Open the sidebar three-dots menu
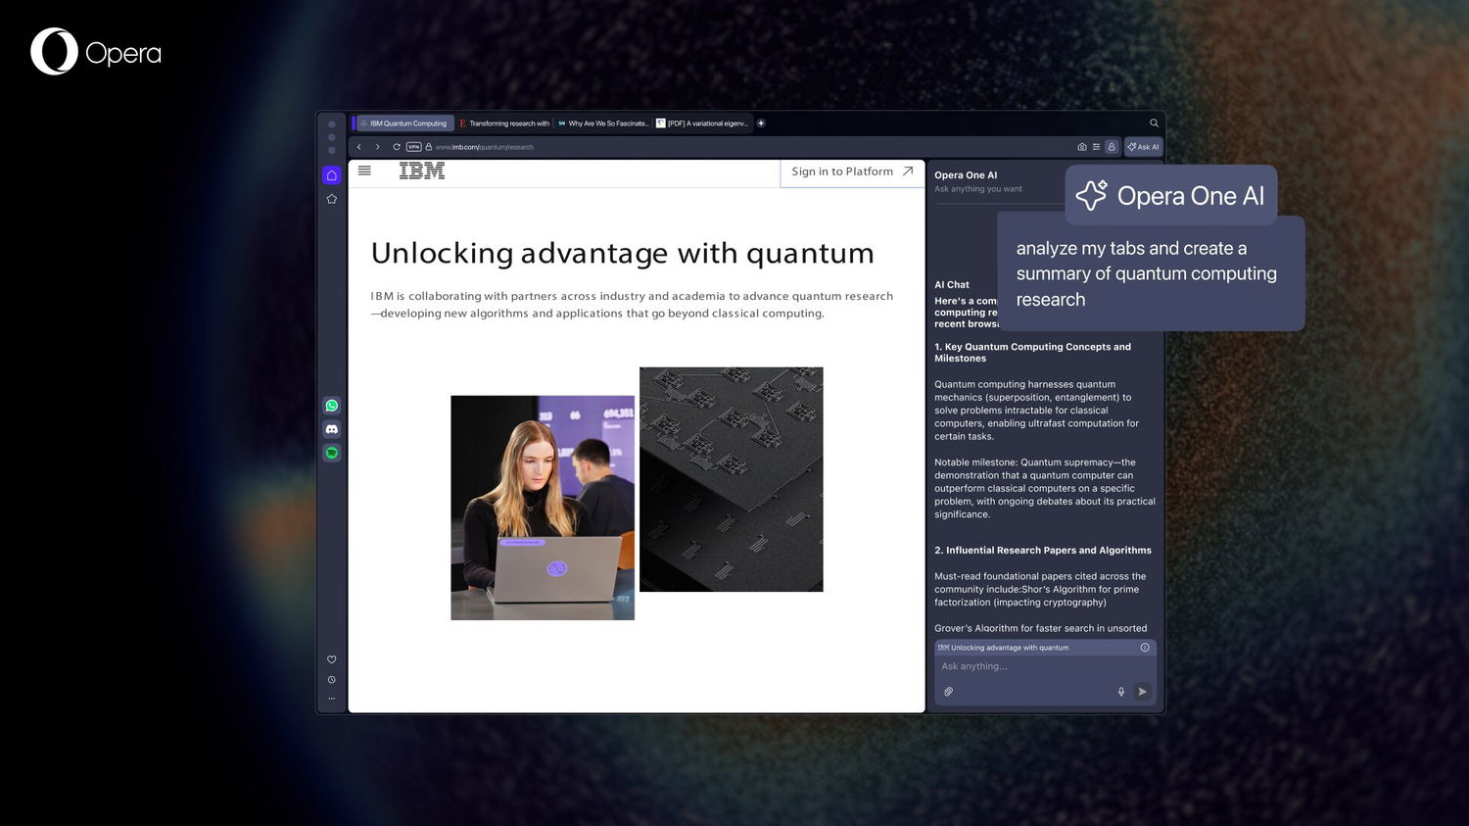1469x826 pixels. pyautogui.click(x=332, y=699)
